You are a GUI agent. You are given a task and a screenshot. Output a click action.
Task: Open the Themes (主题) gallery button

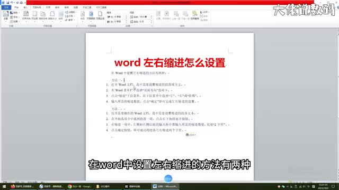pos(6,16)
